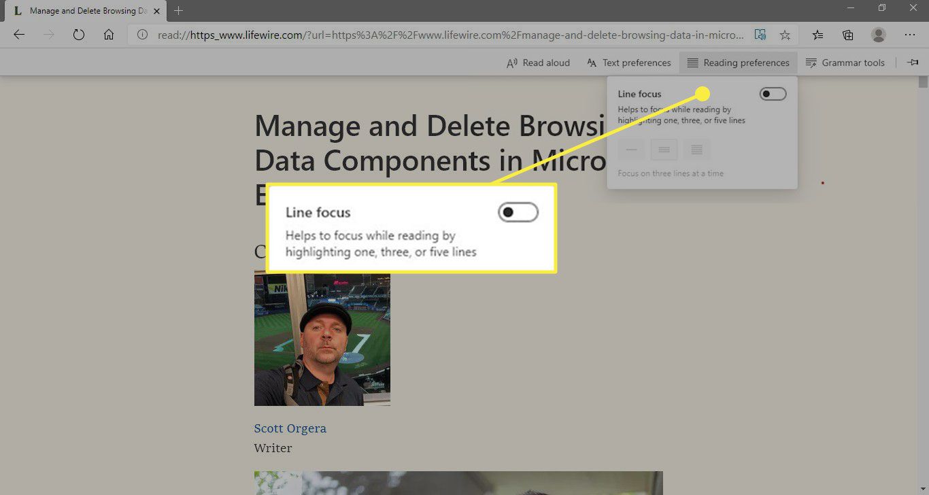Open Scott Orgera author link
The image size is (929, 495).
[290, 428]
